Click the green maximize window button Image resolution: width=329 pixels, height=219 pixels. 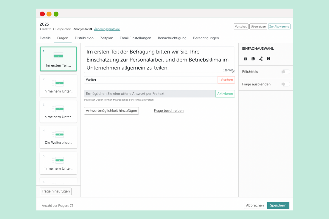(x=56, y=14)
